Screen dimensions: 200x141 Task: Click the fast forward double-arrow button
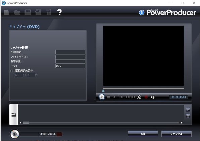pyautogui.click(x=133, y=97)
